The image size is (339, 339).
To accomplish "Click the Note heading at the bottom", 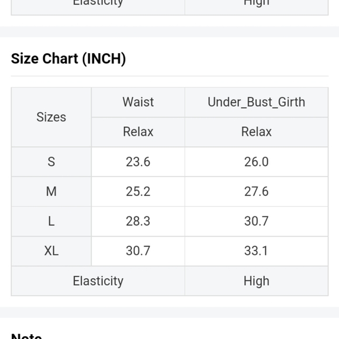I will [26, 336].
